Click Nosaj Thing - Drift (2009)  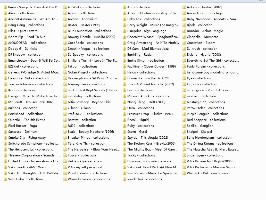pos(146,102)
